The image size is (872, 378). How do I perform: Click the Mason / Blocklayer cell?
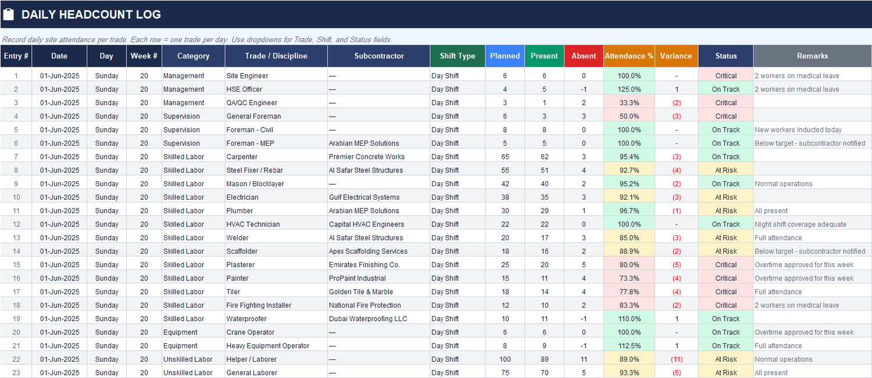click(x=276, y=183)
